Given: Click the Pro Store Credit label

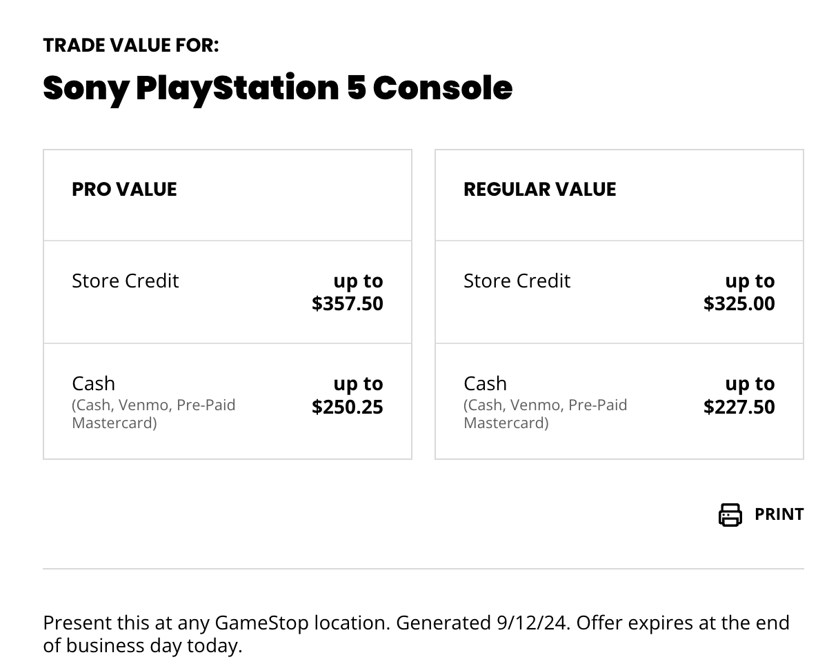Looking at the screenshot, I should 126,281.
